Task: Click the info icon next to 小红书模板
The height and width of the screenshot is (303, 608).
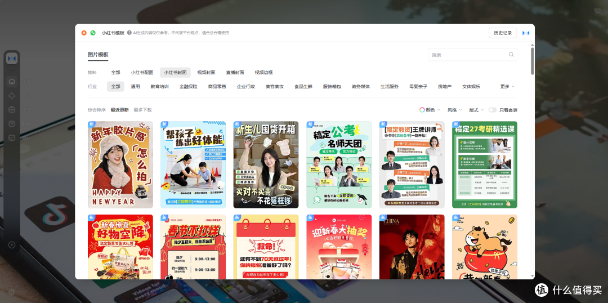Action: [129, 33]
